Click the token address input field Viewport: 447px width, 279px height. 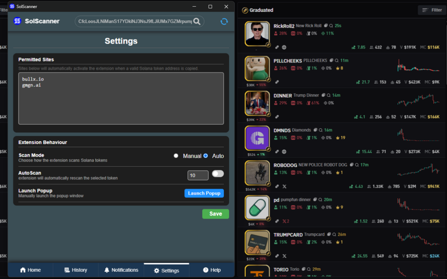point(135,21)
